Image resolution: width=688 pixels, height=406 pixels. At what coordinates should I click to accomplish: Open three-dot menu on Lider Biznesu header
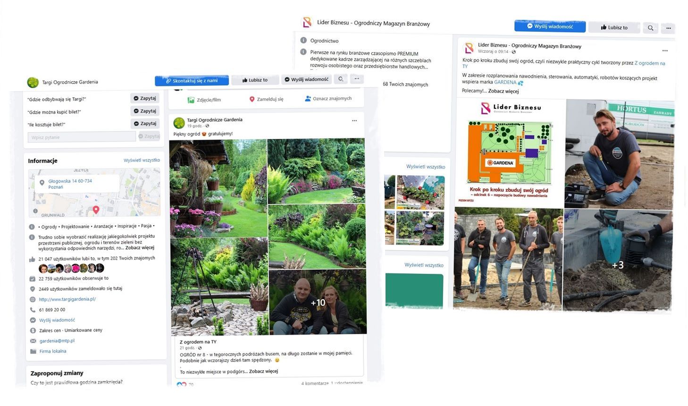[668, 28]
